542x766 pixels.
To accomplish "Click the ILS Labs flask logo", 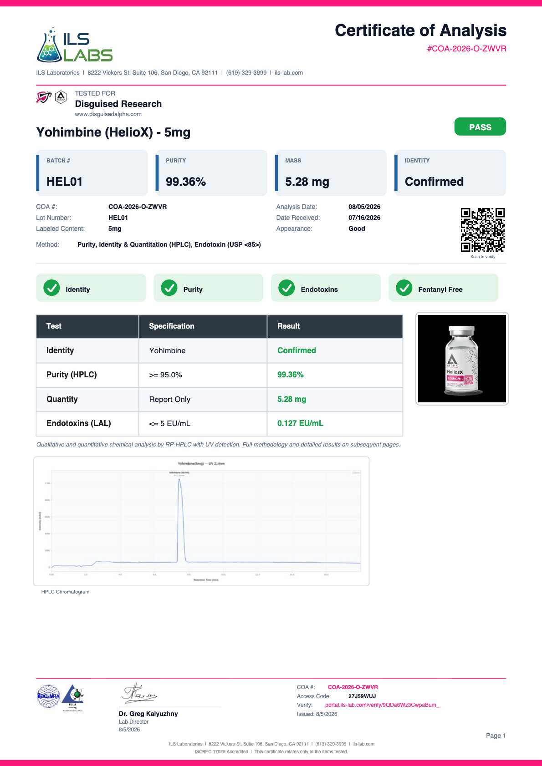I will click(x=74, y=45).
